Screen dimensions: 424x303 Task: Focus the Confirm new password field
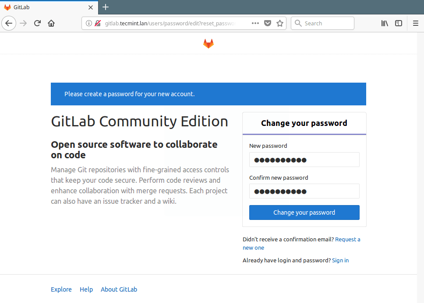point(304,191)
